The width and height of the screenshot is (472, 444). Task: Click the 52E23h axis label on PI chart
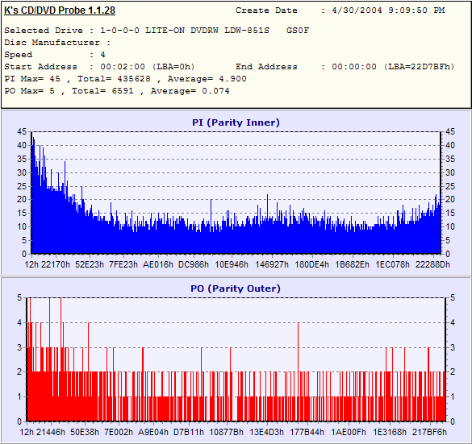[90, 264]
